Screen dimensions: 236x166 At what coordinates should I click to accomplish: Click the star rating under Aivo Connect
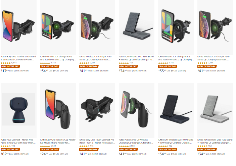pyautogui.click(x=6, y=146)
